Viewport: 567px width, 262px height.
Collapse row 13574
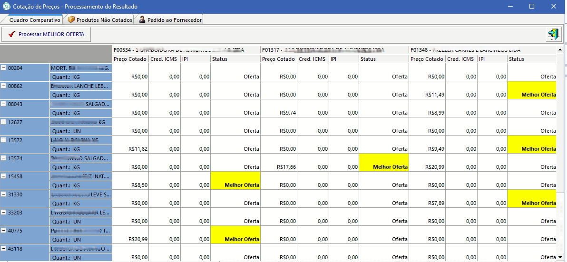(3, 158)
